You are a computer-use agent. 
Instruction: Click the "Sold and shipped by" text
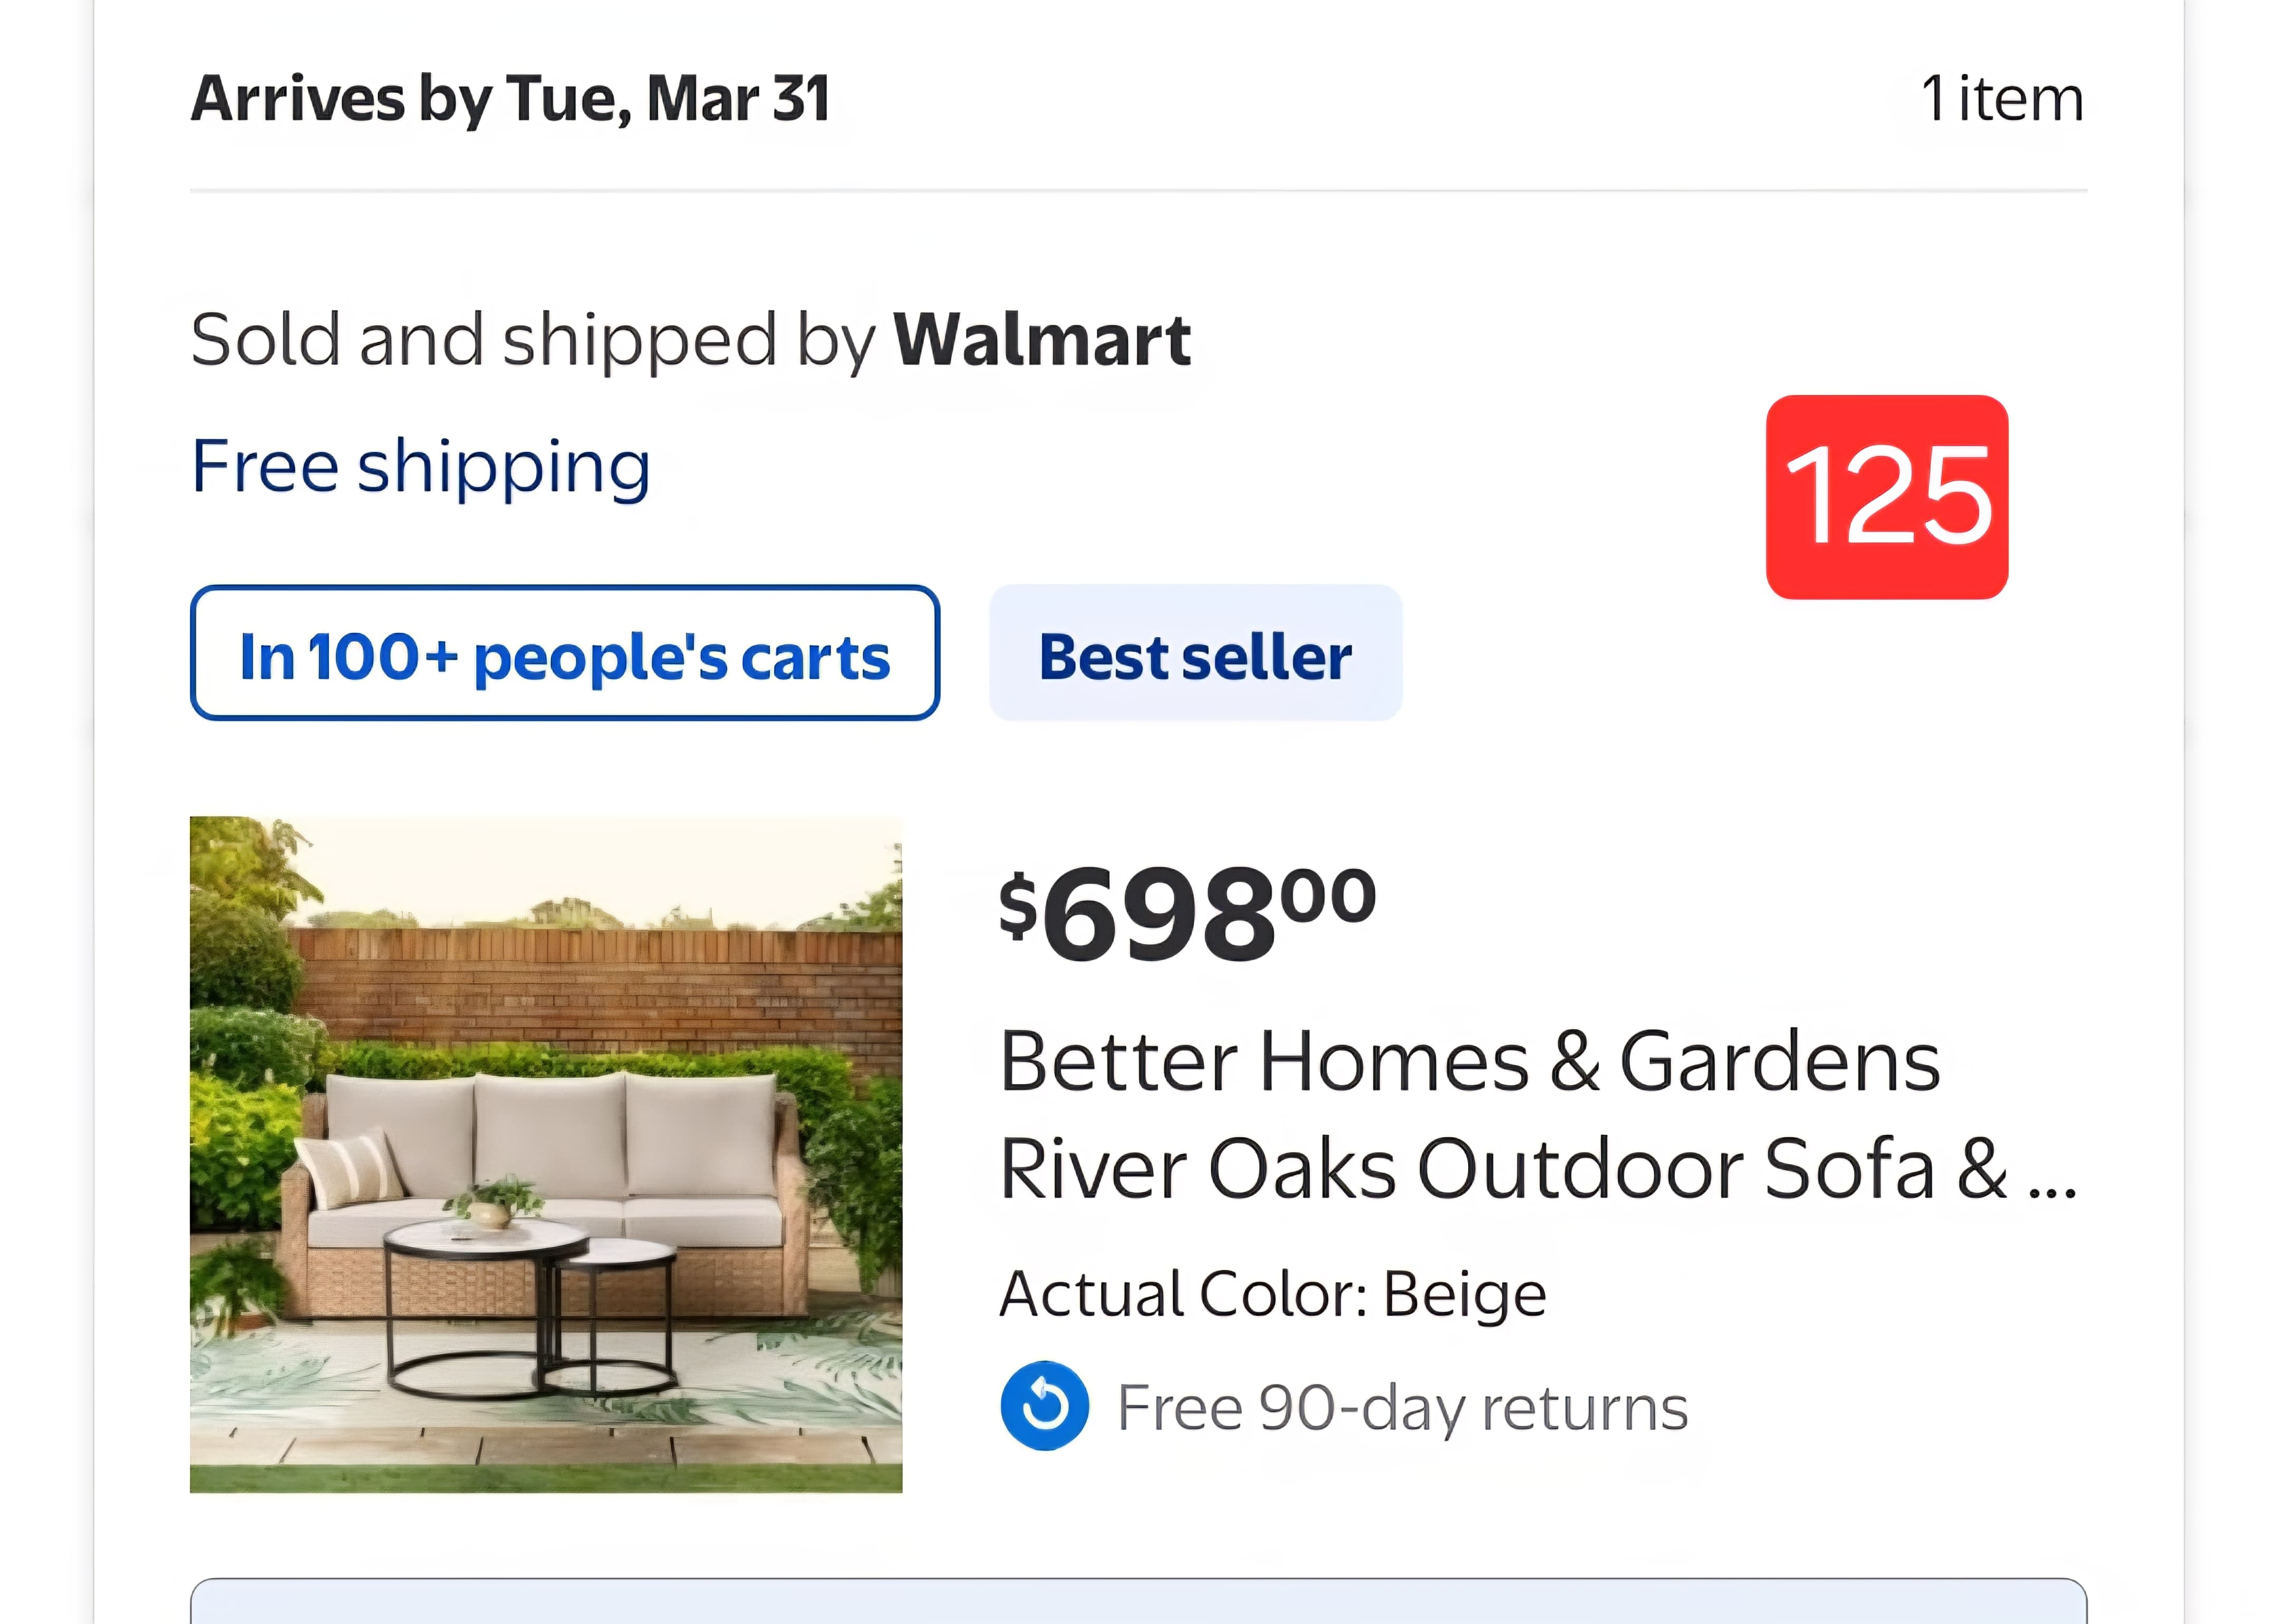pyautogui.click(x=534, y=340)
